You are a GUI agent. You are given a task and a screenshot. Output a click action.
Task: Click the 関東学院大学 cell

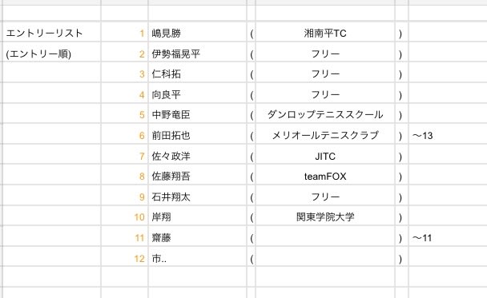(325, 217)
